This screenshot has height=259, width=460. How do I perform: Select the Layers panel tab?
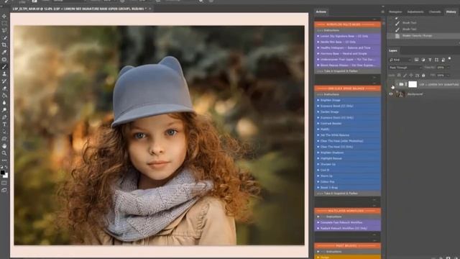click(393, 50)
